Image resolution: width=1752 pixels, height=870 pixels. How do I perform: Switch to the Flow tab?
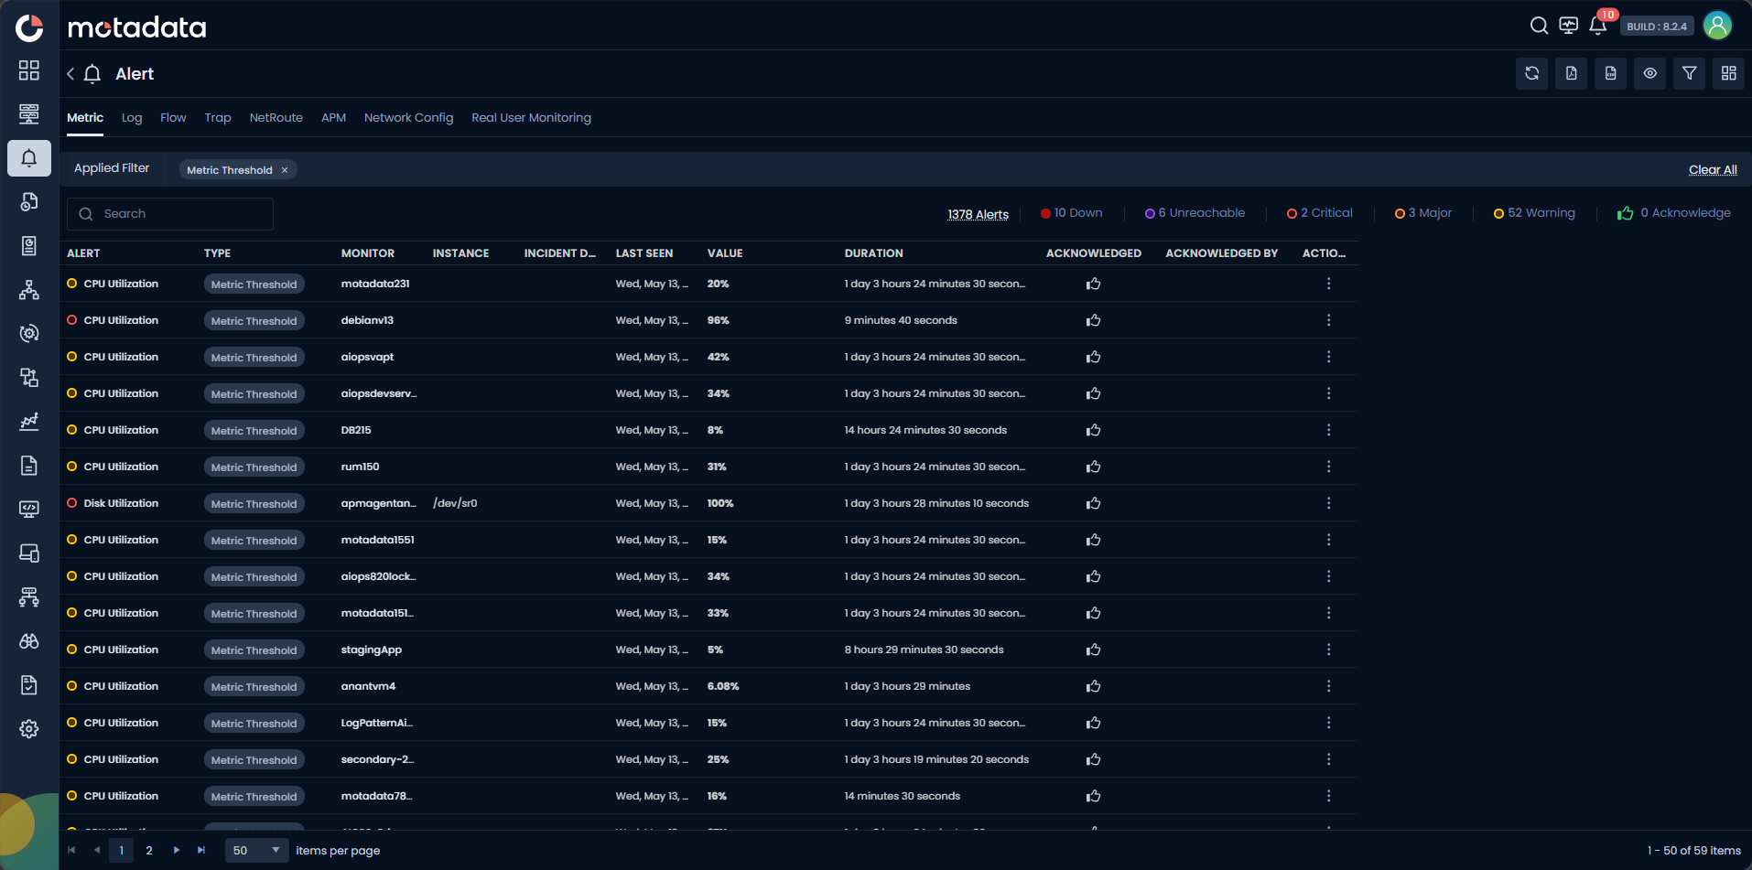coord(173,118)
